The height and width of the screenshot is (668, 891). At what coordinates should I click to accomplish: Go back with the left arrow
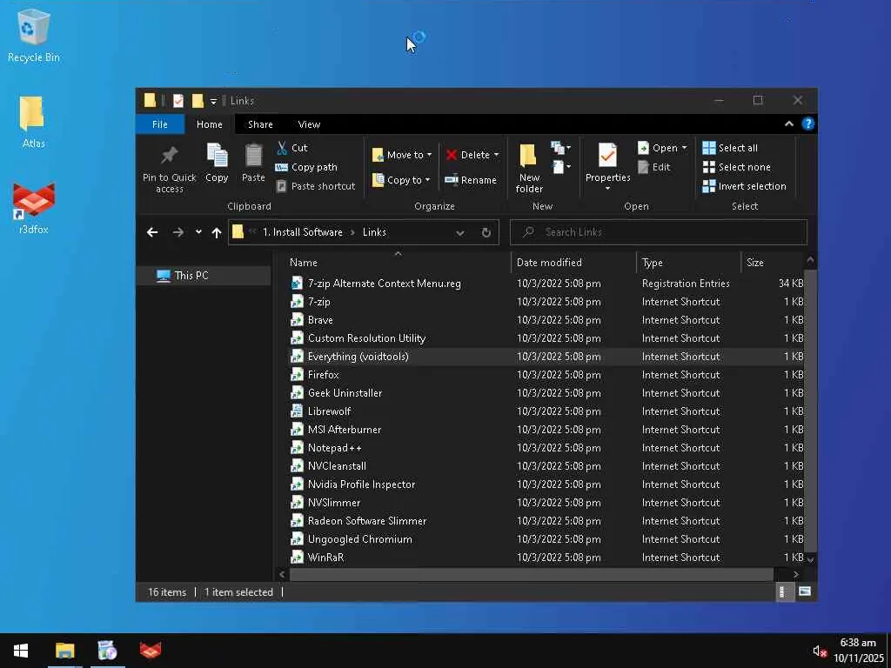pyautogui.click(x=152, y=232)
